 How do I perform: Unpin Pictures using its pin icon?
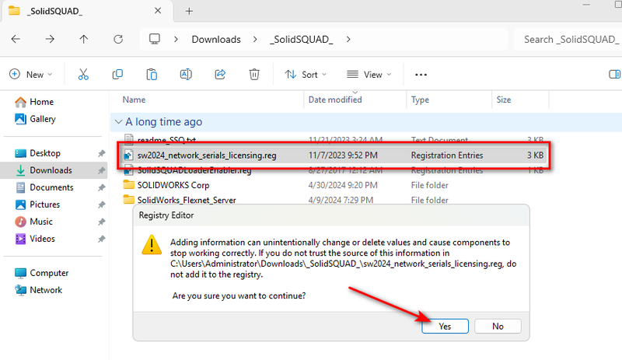102,204
